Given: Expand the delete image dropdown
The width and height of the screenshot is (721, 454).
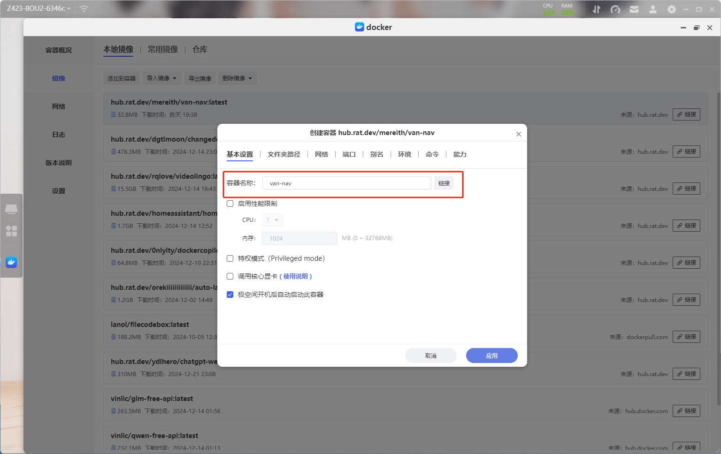Looking at the screenshot, I should pyautogui.click(x=238, y=78).
